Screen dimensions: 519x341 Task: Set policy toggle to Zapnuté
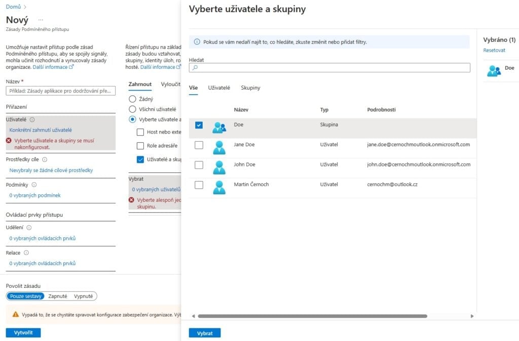[x=58, y=296]
